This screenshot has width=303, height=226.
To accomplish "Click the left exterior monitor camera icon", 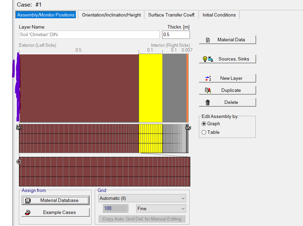I will pos(19,128).
